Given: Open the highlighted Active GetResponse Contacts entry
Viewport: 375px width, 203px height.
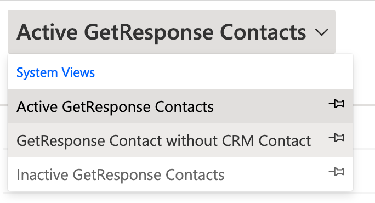Looking at the screenshot, I should (180, 106).
